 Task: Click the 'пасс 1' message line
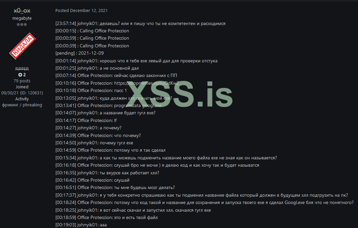(91, 90)
